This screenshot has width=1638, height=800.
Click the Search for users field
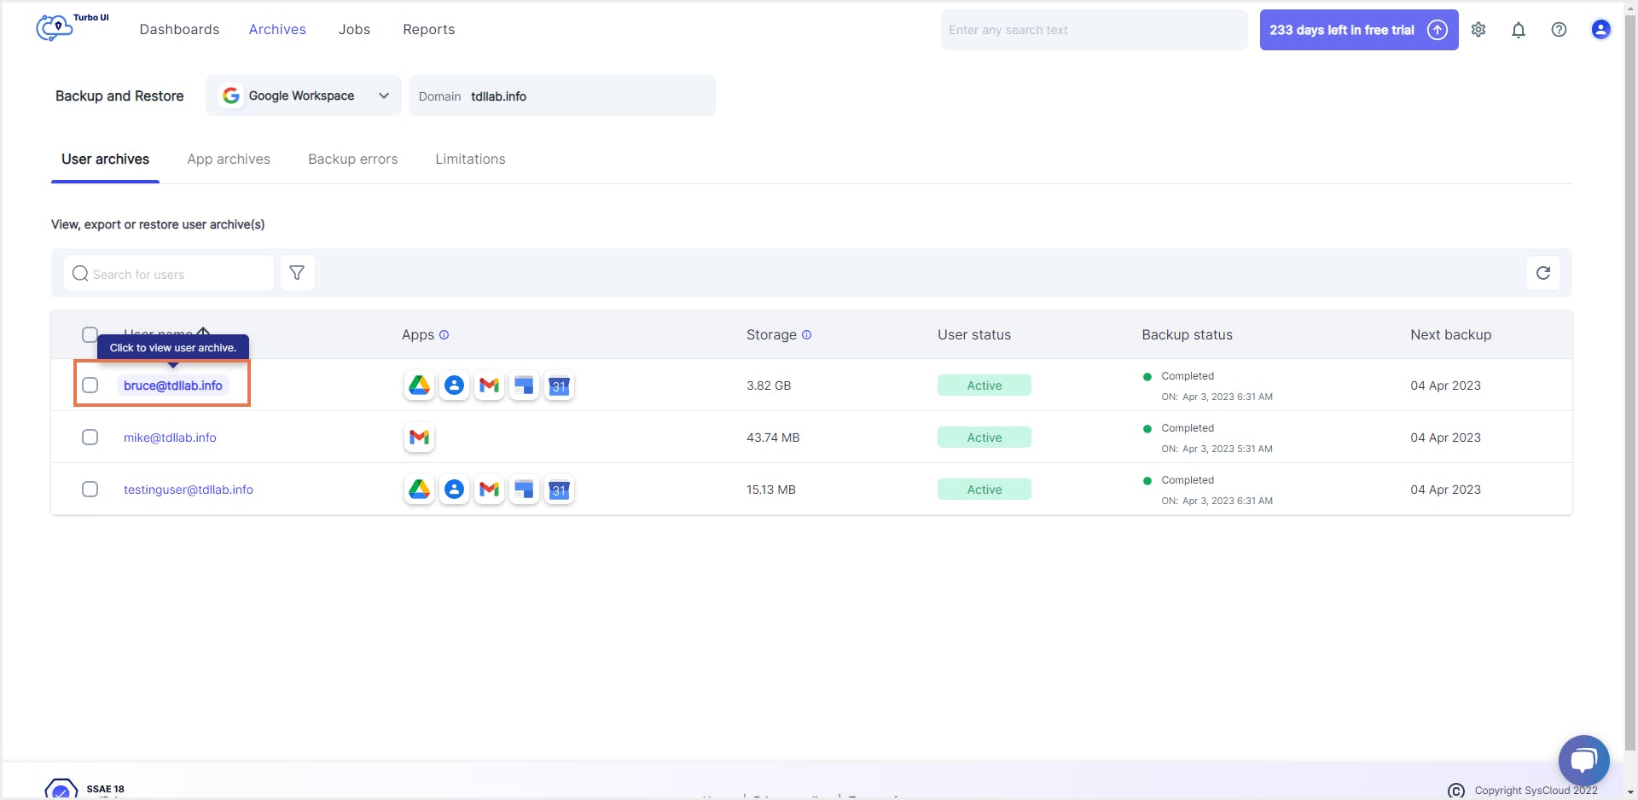click(x=169, y=273)
